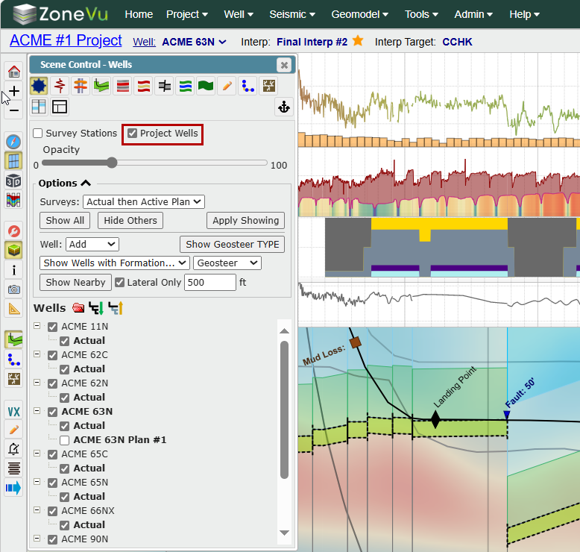Uncheck the ACME 65C well checkbox
580x552 pixels.
pyautogui.click(x=52, y=454)
